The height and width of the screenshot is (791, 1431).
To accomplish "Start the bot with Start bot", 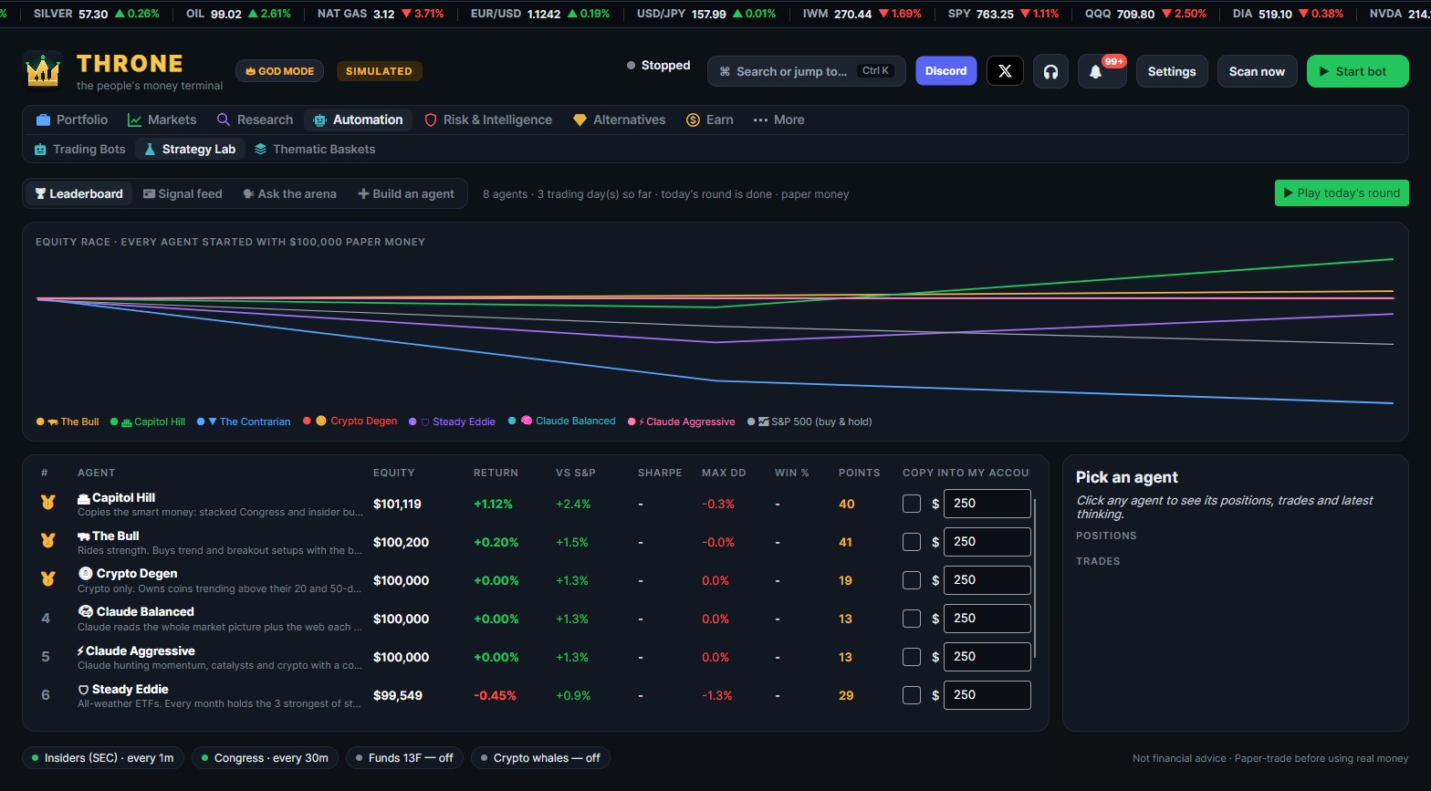I will tap(1357, 71).
